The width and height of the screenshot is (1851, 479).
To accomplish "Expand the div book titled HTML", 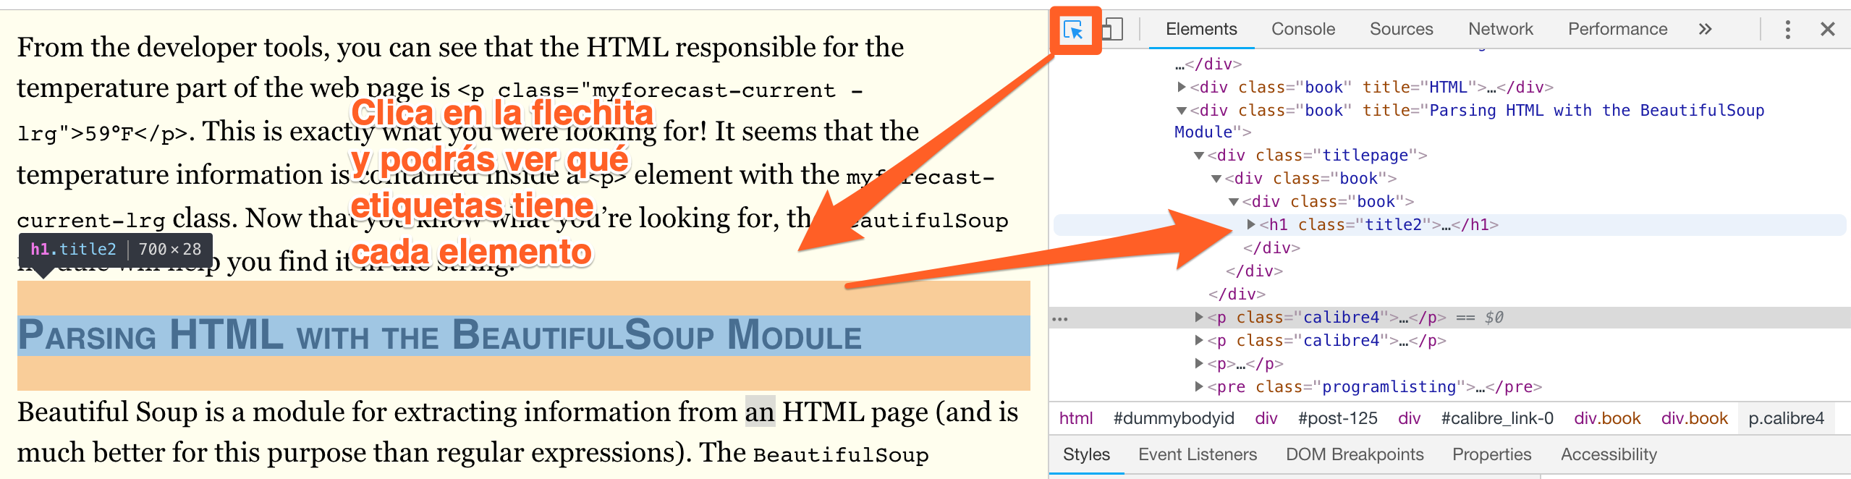I will [1182, 87].
